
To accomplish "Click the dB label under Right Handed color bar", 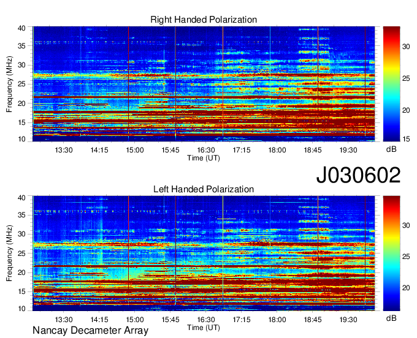I will tap(391, 149).
